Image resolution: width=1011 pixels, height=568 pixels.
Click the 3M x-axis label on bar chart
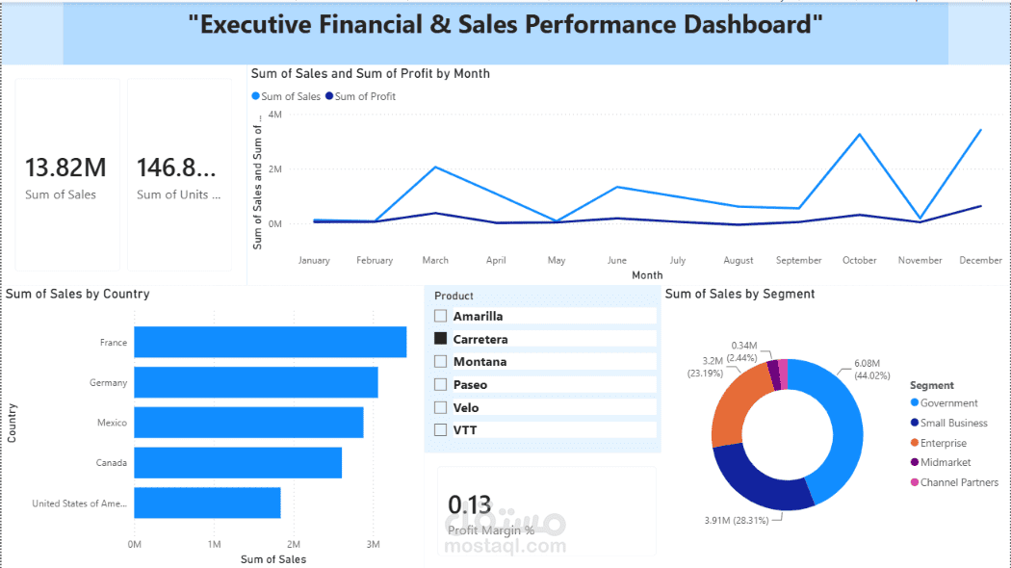coord(373,544)
